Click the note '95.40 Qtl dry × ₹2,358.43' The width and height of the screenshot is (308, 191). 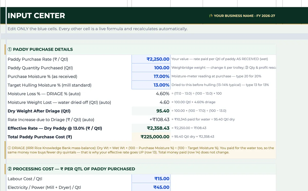tap(193, 137)
